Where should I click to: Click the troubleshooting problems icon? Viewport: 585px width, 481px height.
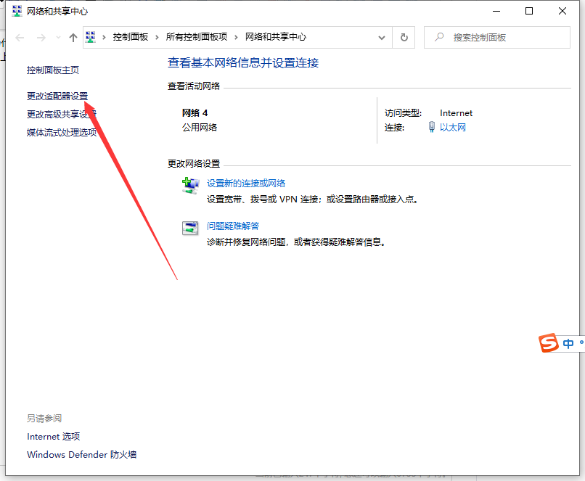coord(190,228)
